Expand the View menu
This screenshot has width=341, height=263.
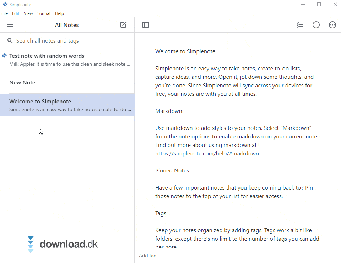pyautogui.click(x=28, y=13)
